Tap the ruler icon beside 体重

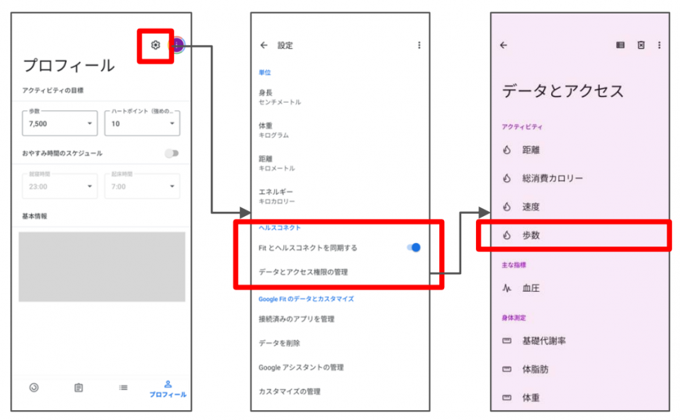506,397
